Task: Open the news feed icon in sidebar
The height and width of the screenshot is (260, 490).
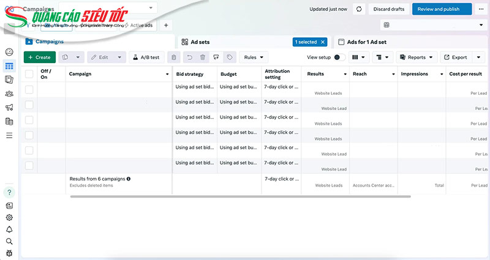Action: [9, 206]
